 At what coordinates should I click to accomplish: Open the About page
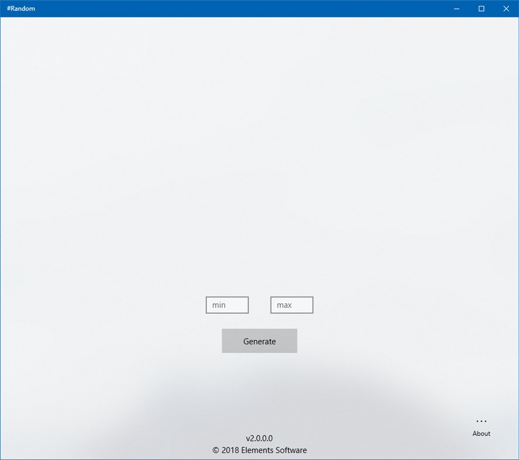click(x=482, y=434)
